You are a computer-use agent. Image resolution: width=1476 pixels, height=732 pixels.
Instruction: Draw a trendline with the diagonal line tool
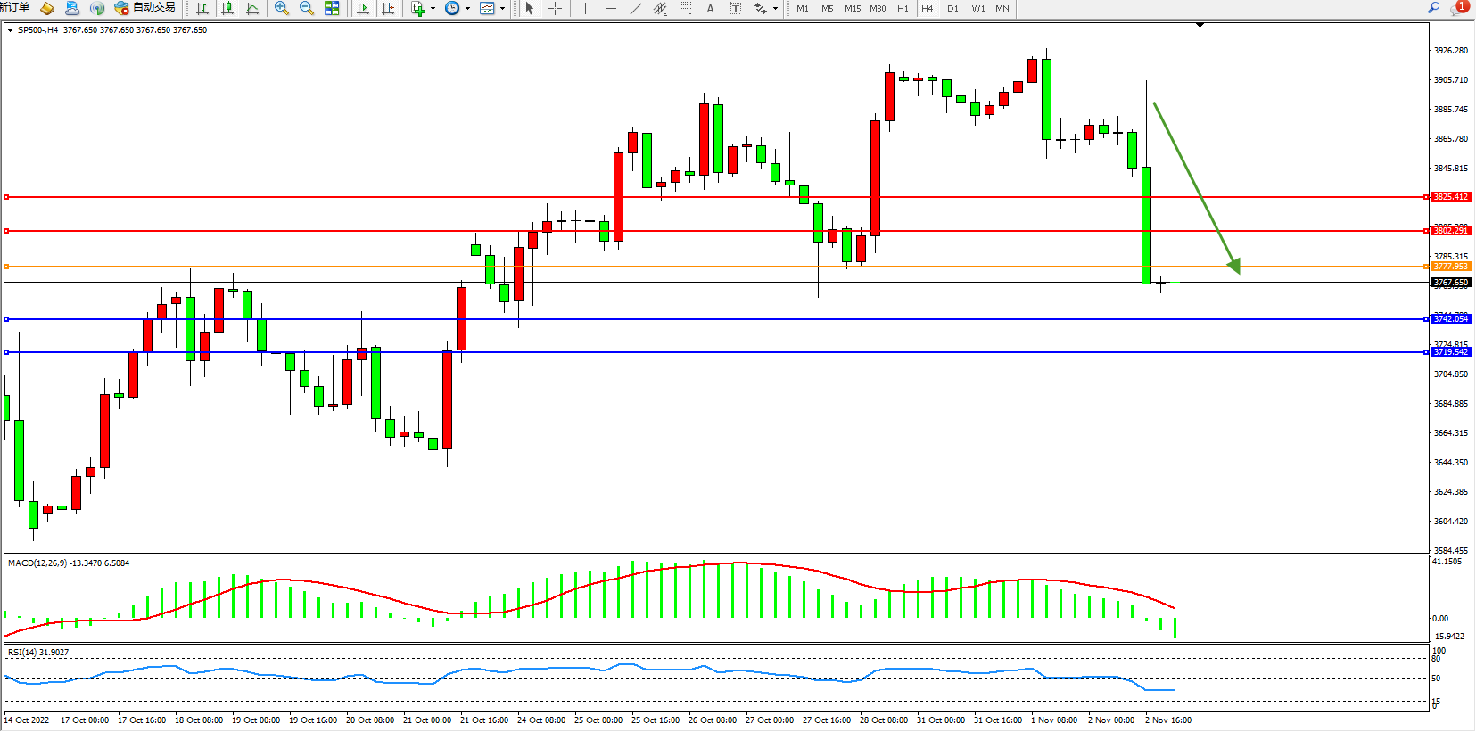(635, 8)
